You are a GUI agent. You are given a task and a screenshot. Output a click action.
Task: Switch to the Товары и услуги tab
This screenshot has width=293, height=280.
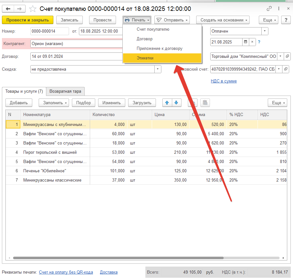(x=24, y=91)
